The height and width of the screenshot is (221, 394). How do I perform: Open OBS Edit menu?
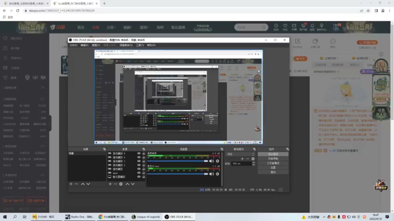tap(84, 45)
